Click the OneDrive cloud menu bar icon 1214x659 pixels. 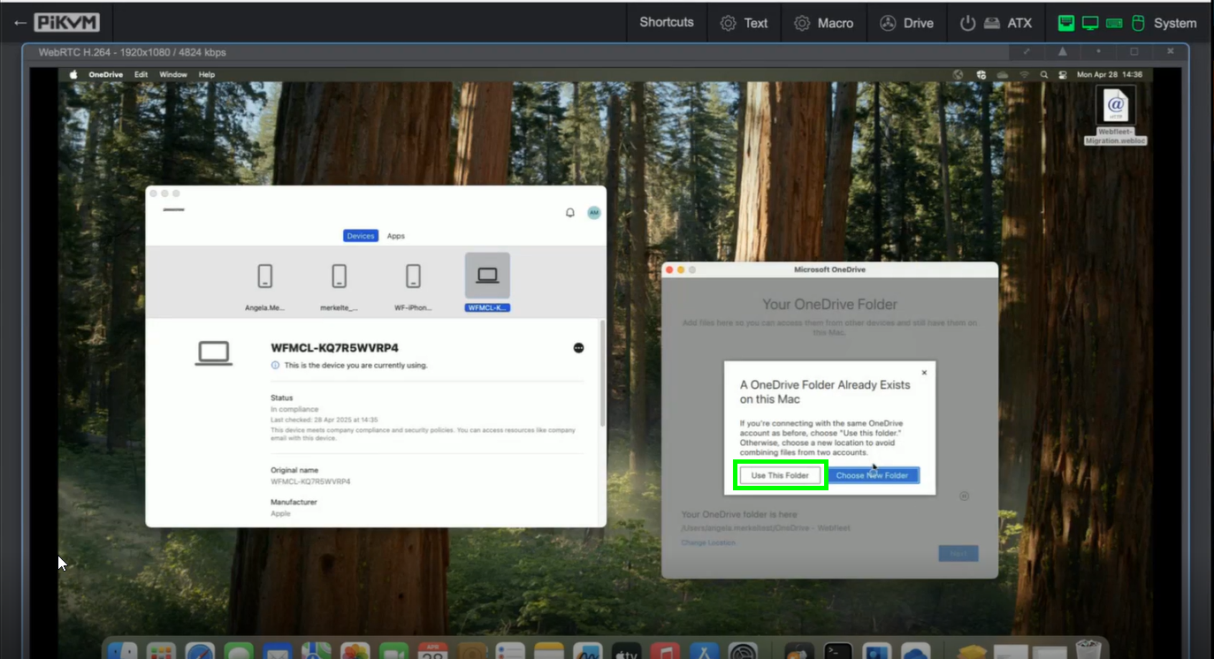pyautogui.click(x=1003, y=75)
